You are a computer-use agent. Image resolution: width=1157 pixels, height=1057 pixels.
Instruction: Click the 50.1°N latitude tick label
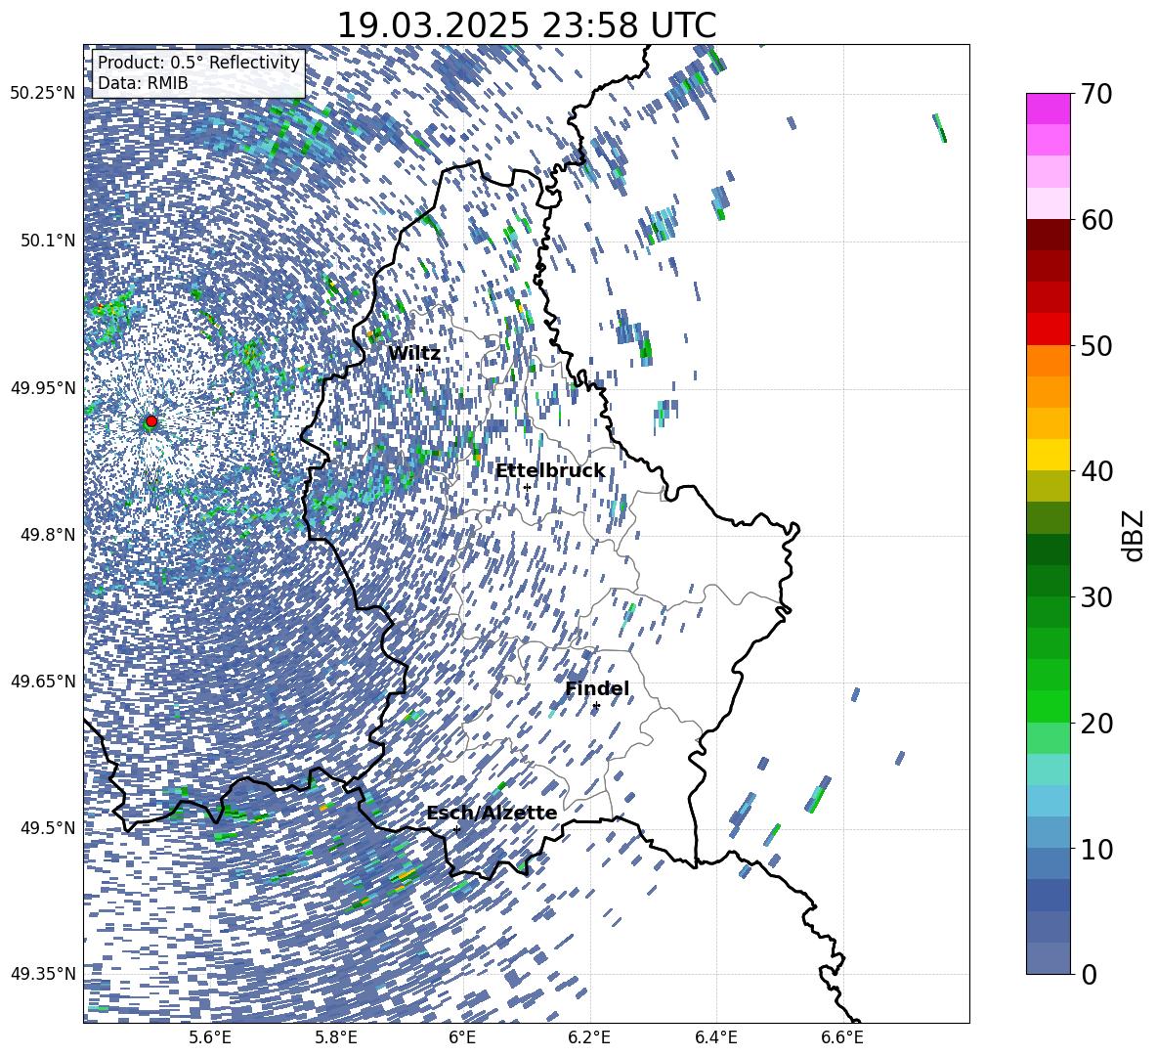point(47,241)
